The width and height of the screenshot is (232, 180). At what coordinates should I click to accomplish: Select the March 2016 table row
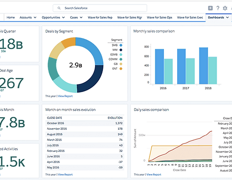(85, 140)
